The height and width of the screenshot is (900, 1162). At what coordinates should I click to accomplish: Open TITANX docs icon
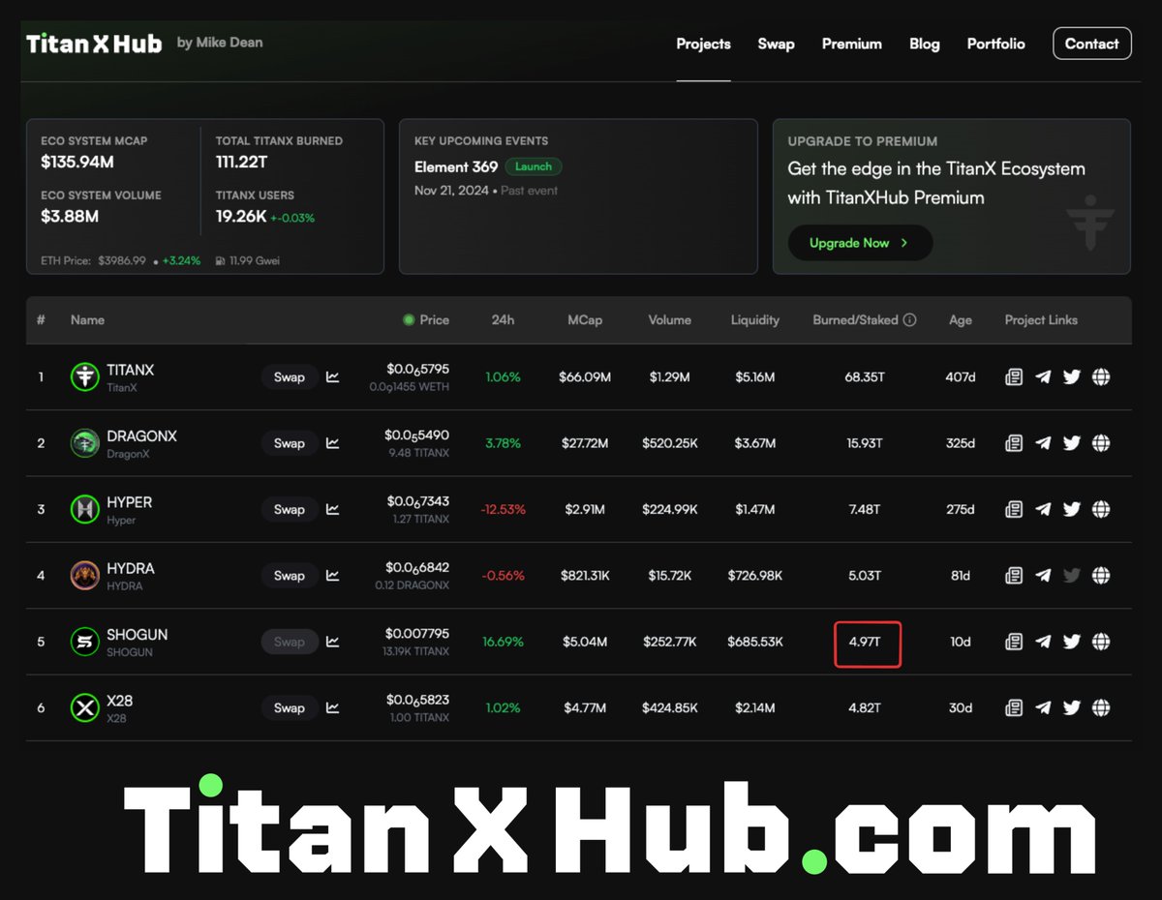[1014, 377]
